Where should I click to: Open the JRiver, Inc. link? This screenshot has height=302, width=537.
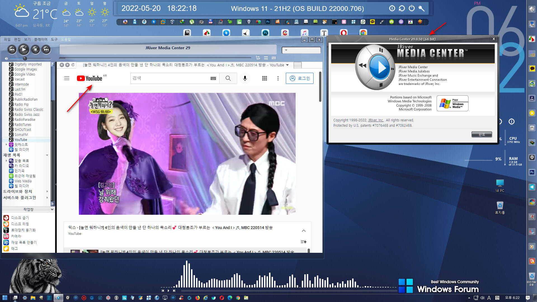[376, 120]
